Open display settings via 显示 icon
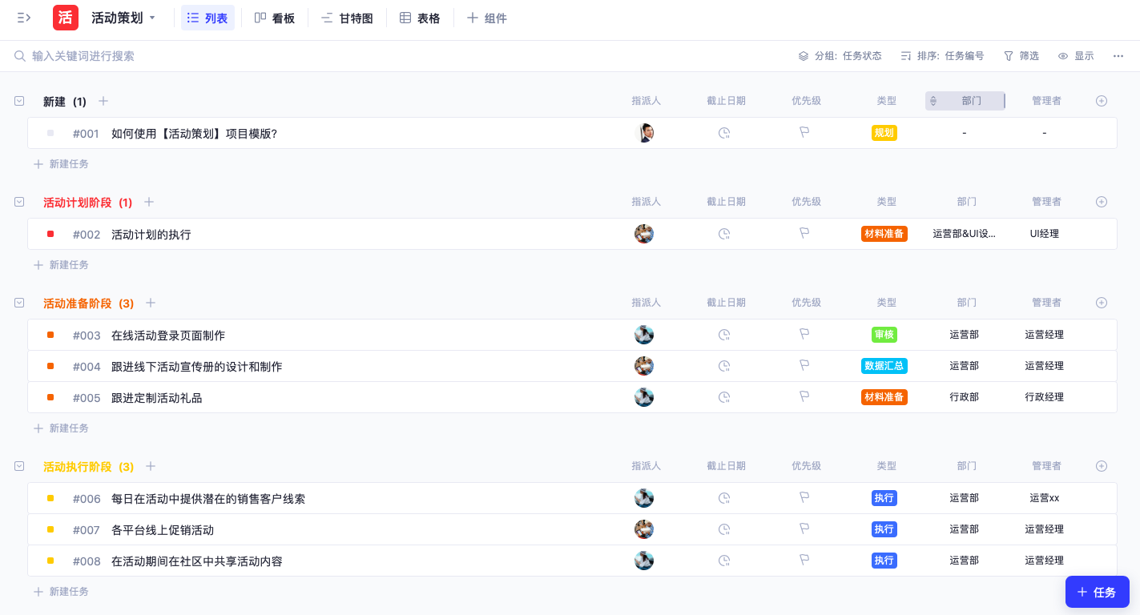 (1076, 56)
